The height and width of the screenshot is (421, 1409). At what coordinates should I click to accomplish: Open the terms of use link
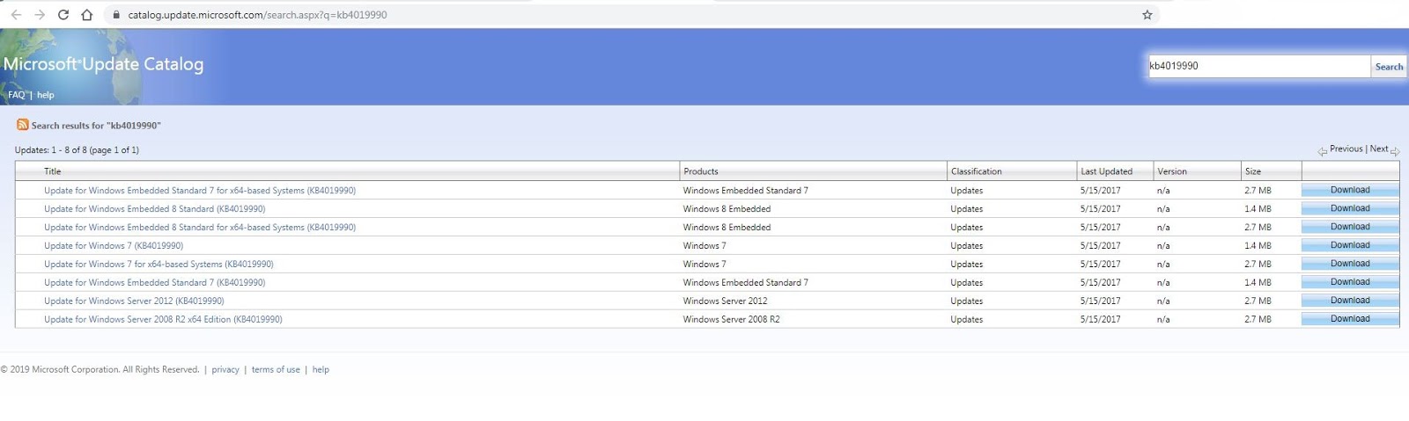[x=276, y=370]
